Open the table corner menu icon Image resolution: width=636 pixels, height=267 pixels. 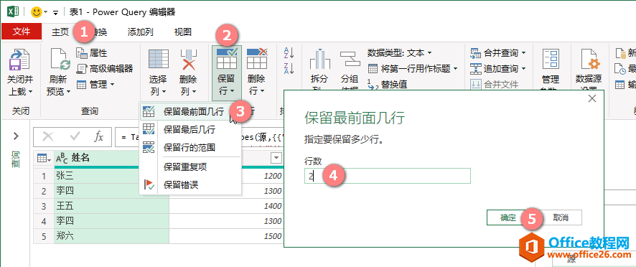coord(43,158)
